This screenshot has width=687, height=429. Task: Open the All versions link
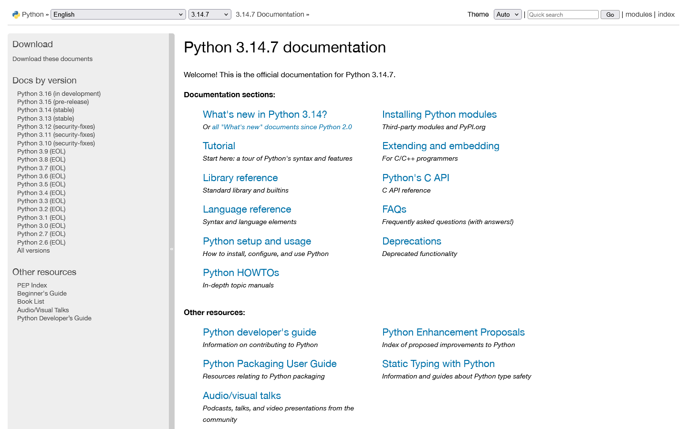[x=33, y=250]
